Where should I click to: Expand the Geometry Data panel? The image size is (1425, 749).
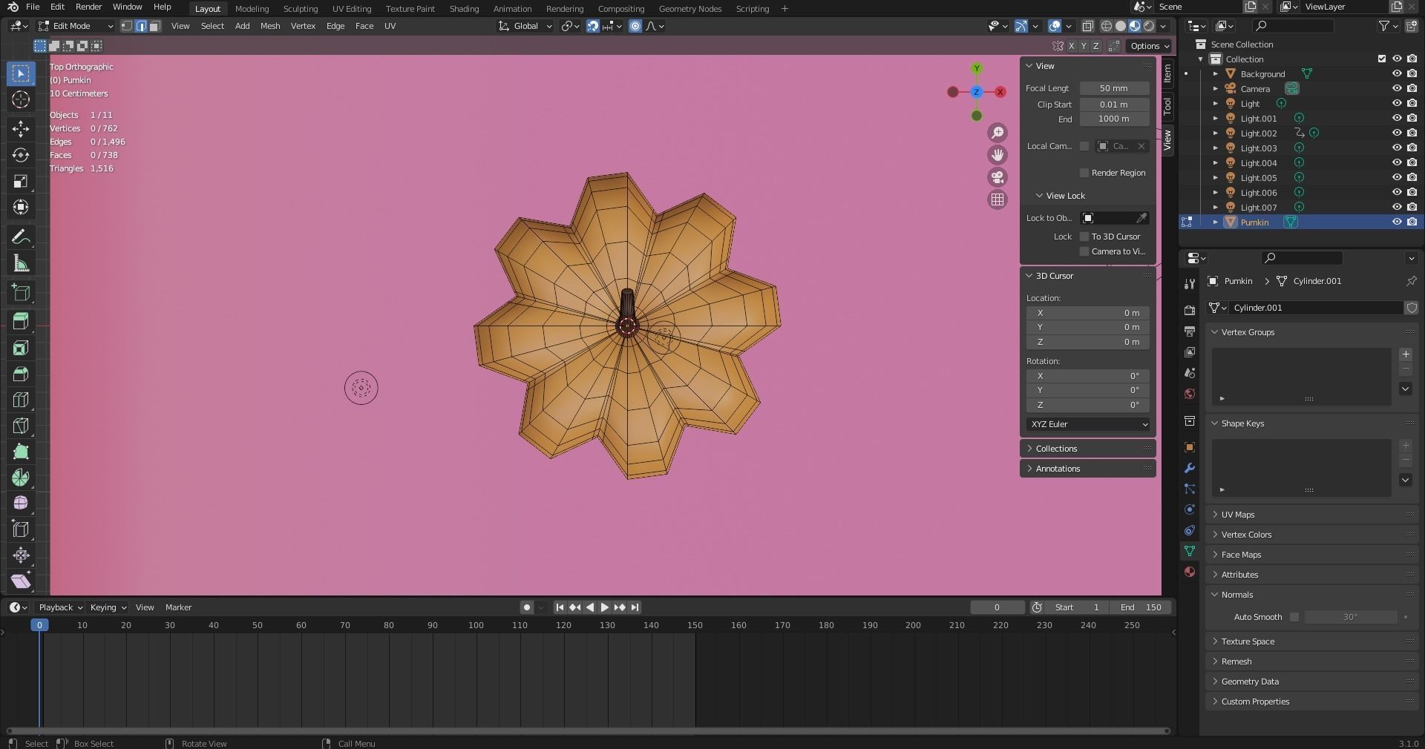[1312, 682]
